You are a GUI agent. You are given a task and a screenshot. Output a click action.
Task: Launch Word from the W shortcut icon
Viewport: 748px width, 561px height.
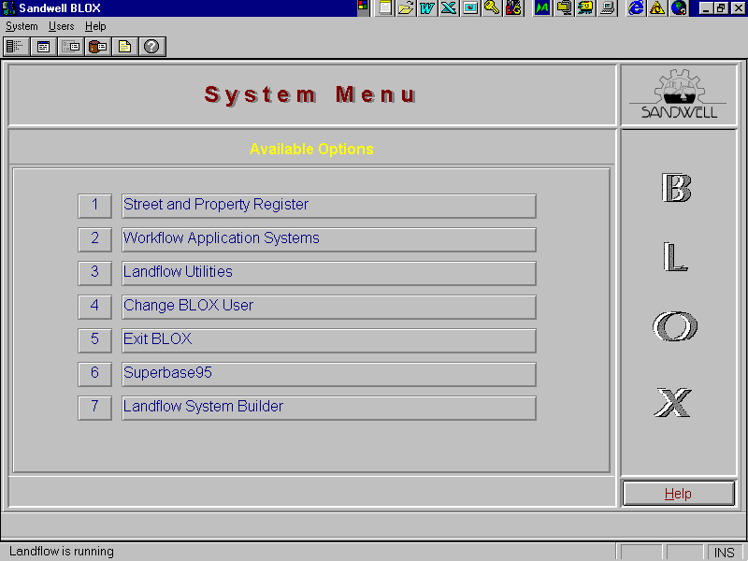tap(427, 7)
